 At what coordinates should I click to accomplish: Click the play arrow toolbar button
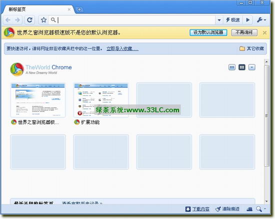click(247, 20)
